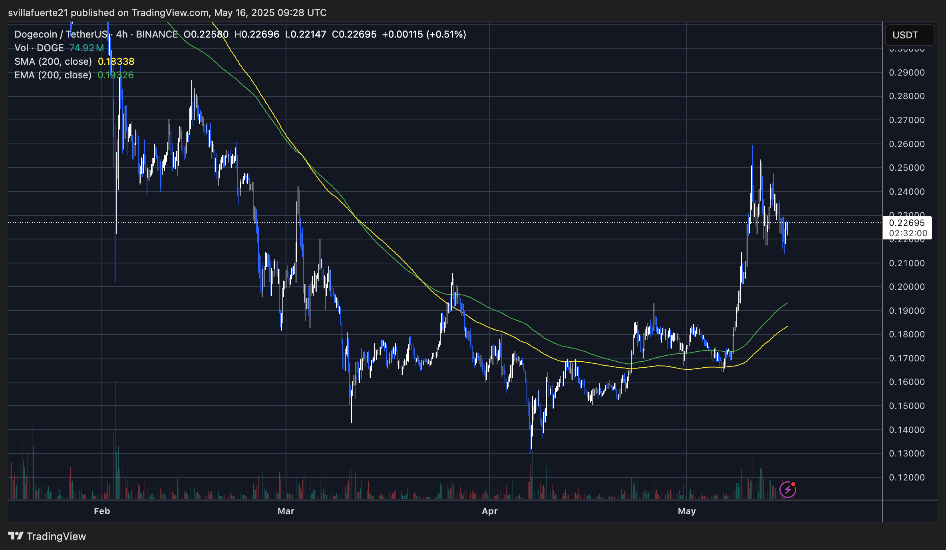Click the TradingView logo at bottom left
The width and height of the screenshot is (946, 550).
point(16,536)
